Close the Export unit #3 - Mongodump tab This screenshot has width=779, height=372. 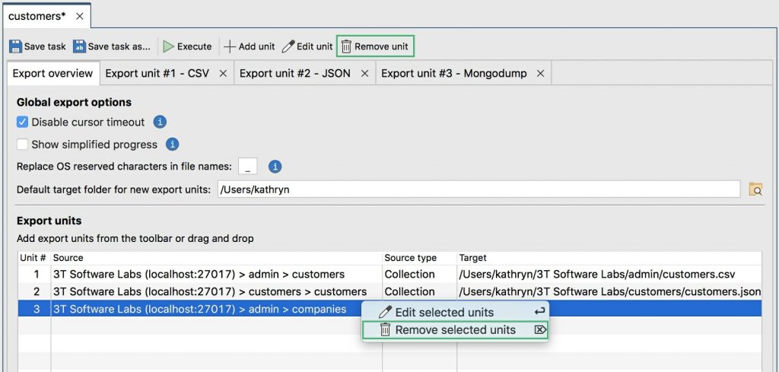point(541,74)
